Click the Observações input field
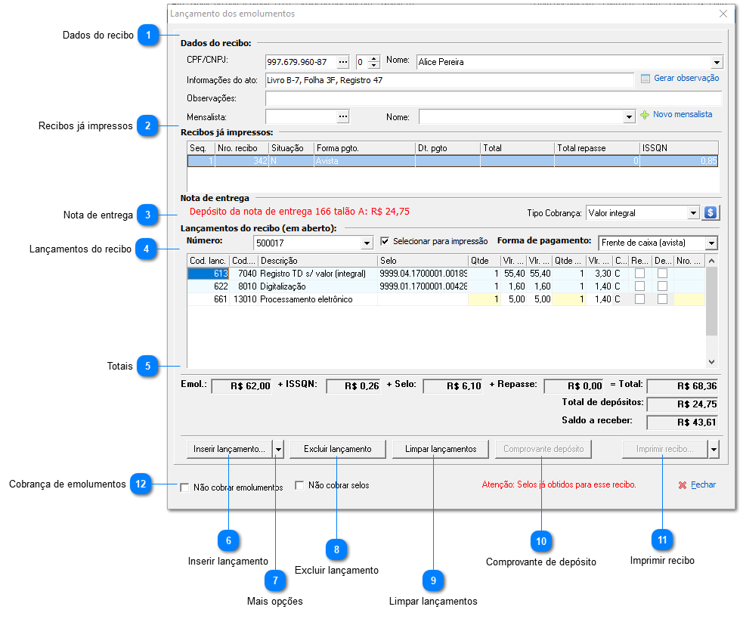Viewport: 743px width, 619px height. click(494, 98)
